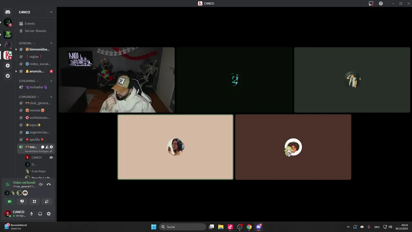Open the help question mark icon
Screen dimensions: 412x232
point(381,4)
